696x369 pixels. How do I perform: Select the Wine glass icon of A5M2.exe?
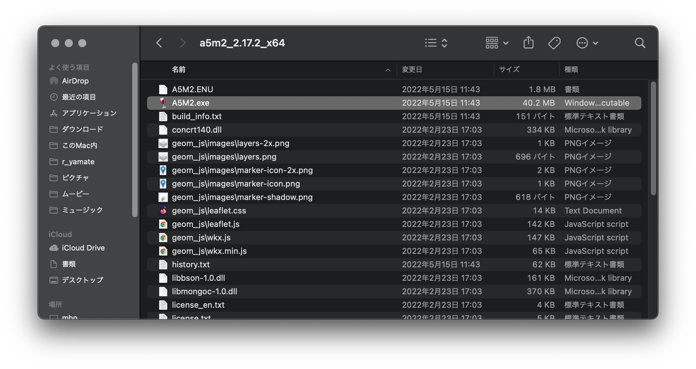pyautogui.click(x=163, y=103)
